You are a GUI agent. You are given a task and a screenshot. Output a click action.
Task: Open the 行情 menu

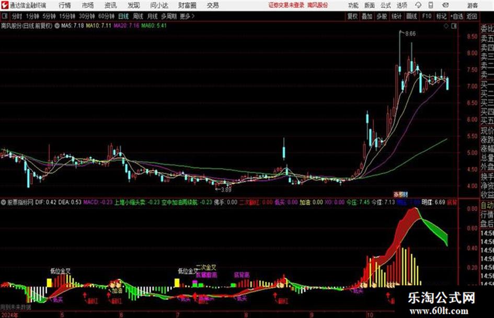pos(65,5)
